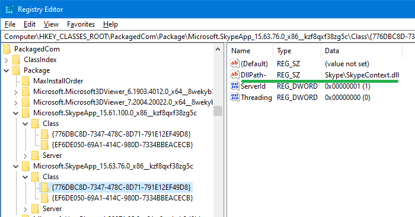Collapse the SkypeApp_15.63.76.0 package node
The image size is (415, 217).
(16, 167)
